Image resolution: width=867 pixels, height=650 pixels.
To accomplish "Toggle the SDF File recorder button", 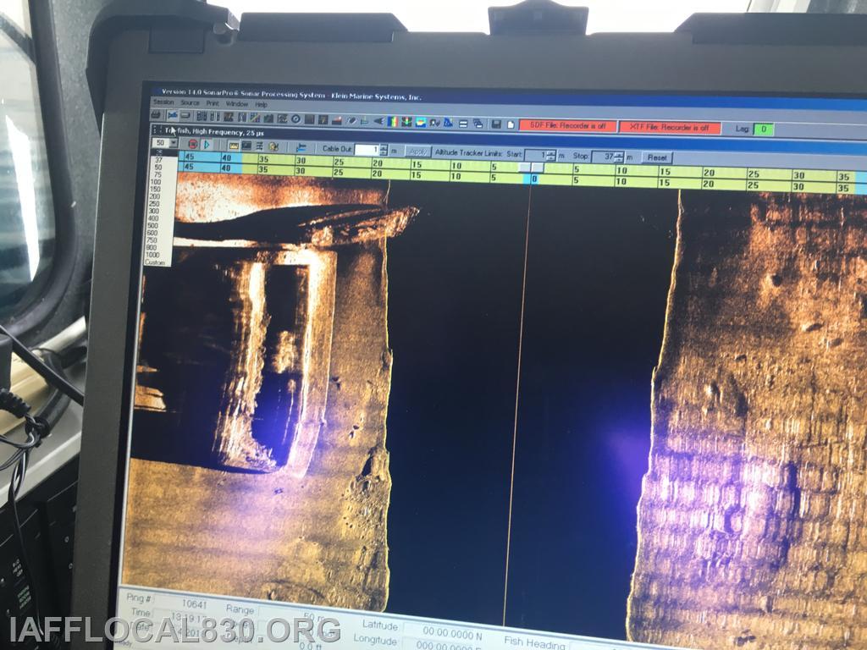I will [568, 126].
